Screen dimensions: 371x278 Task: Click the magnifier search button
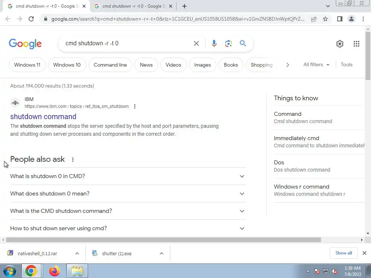click(243, 43)
